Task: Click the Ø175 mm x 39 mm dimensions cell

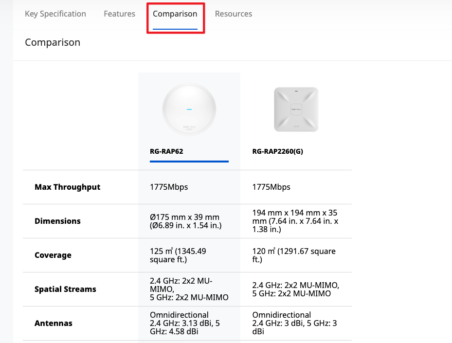Action: point(184,221)
